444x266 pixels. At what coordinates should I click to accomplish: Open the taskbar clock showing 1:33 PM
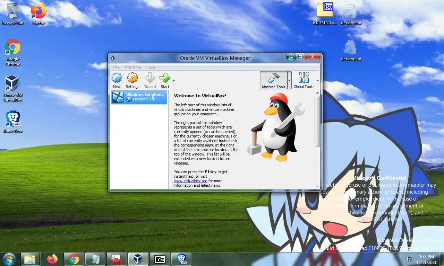pyautogui.click(x=426, y=259)
